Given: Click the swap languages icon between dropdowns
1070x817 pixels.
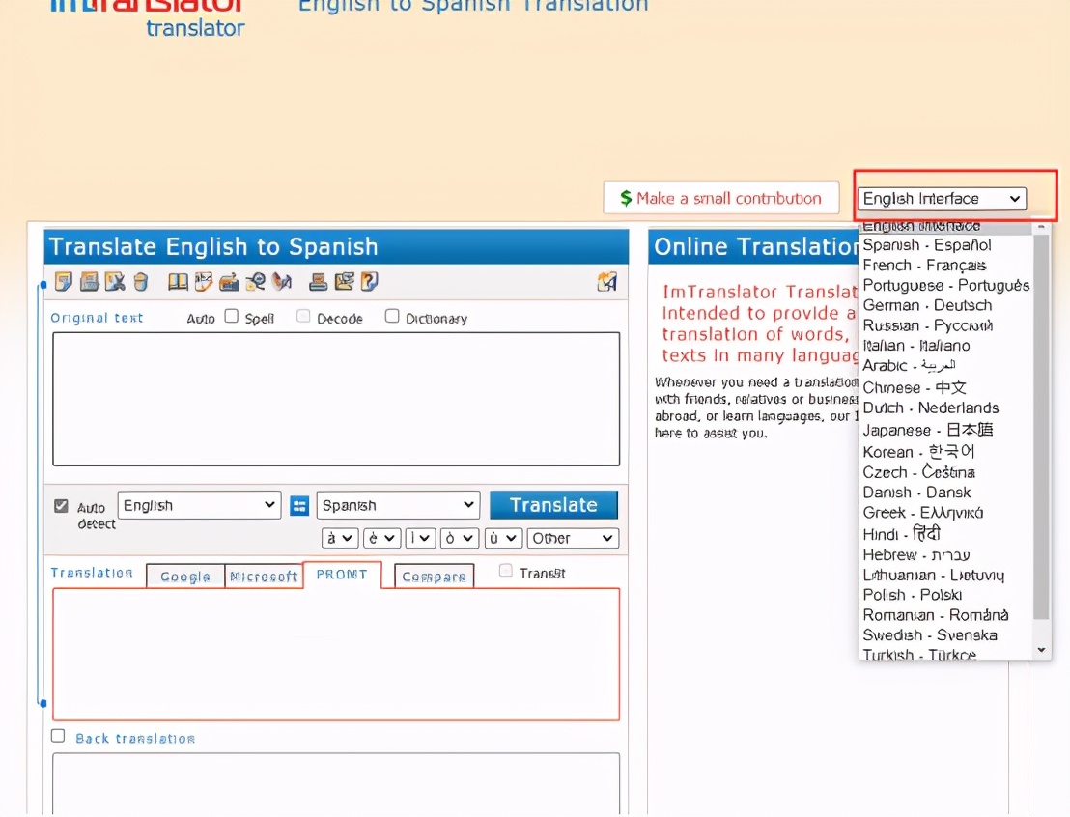Looking at the screenshot, I should pyautogui.click(x=299, y=506).
